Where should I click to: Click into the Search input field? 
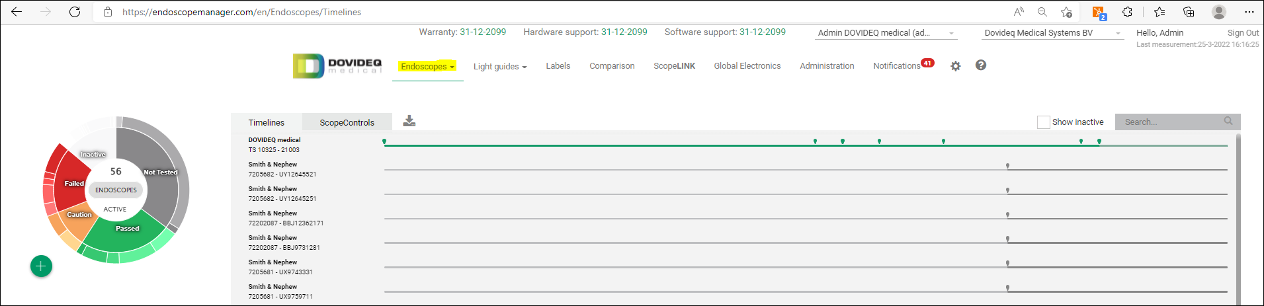tap(1167, 122)
